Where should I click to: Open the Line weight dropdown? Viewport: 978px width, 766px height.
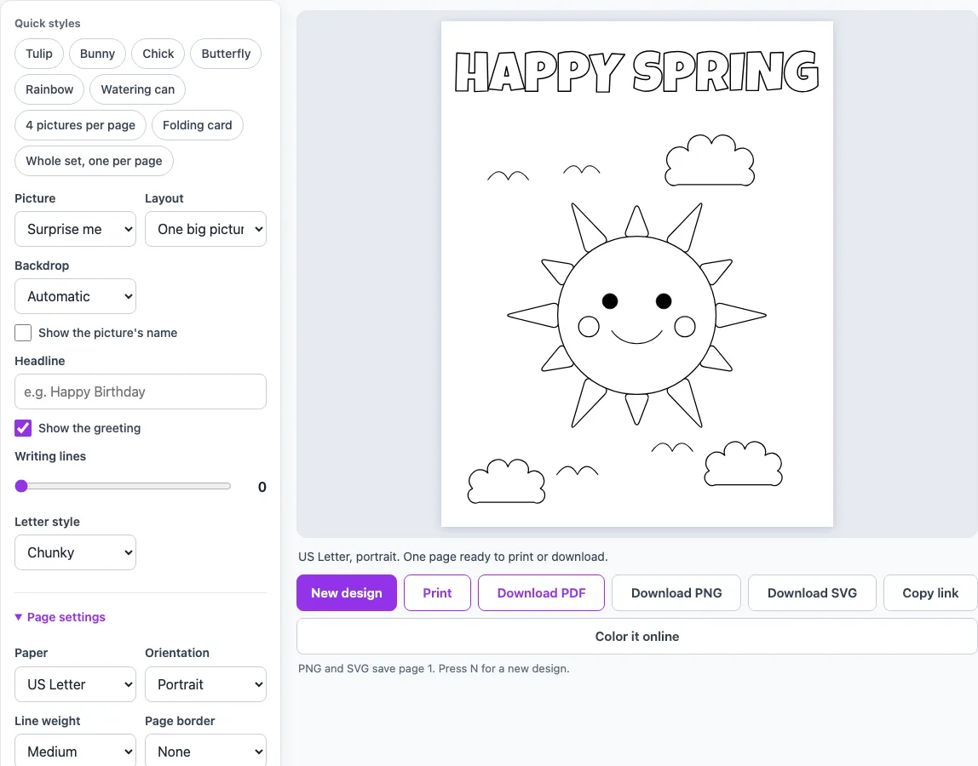[x=76, y=751]
